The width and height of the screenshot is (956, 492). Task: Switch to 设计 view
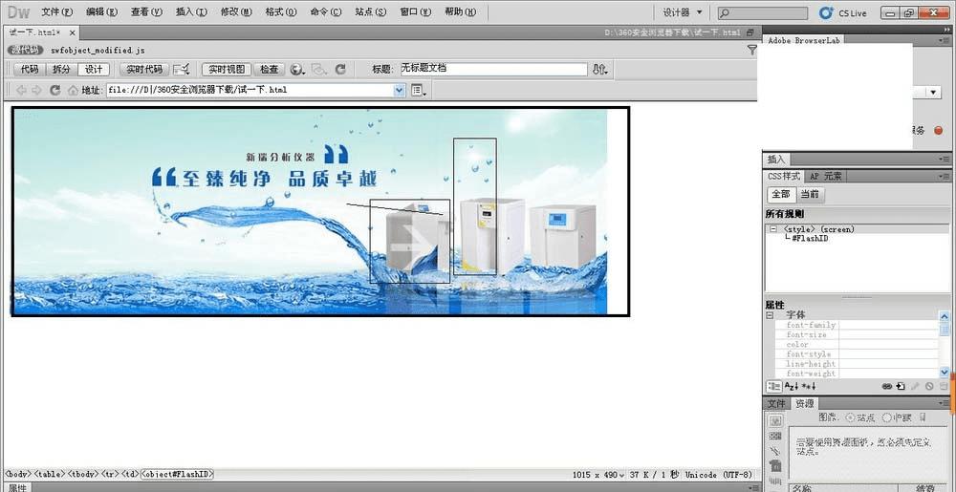point(94,70)
